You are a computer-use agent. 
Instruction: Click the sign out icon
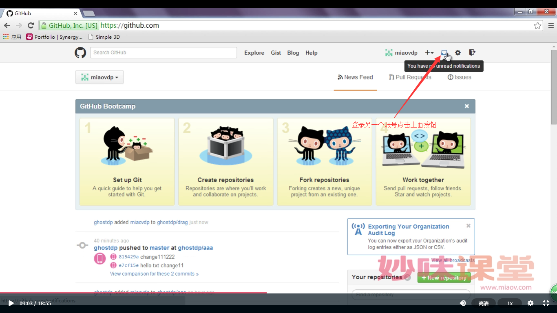[x=472, y=53]
